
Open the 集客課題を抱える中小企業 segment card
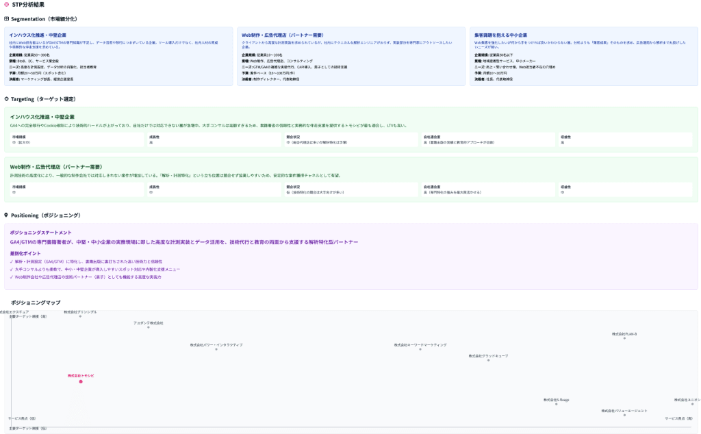(582, 56)
